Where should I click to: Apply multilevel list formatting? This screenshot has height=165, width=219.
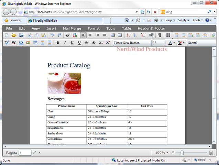coord(143,35)
